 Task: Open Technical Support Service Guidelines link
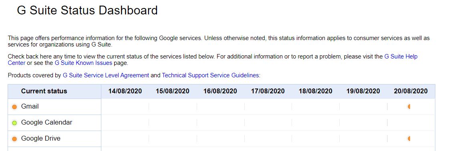tap(210, 75)
